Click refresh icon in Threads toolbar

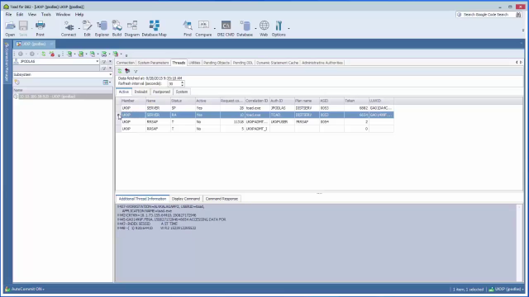[120, 71]
